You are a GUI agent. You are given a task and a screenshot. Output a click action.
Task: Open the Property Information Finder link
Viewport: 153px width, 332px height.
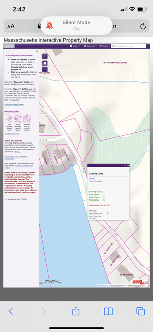point(19,166)
